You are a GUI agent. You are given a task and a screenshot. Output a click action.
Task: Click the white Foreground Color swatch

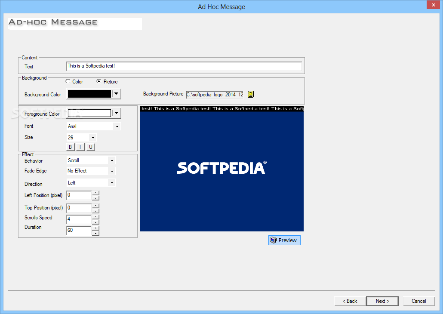coord(89,113)
